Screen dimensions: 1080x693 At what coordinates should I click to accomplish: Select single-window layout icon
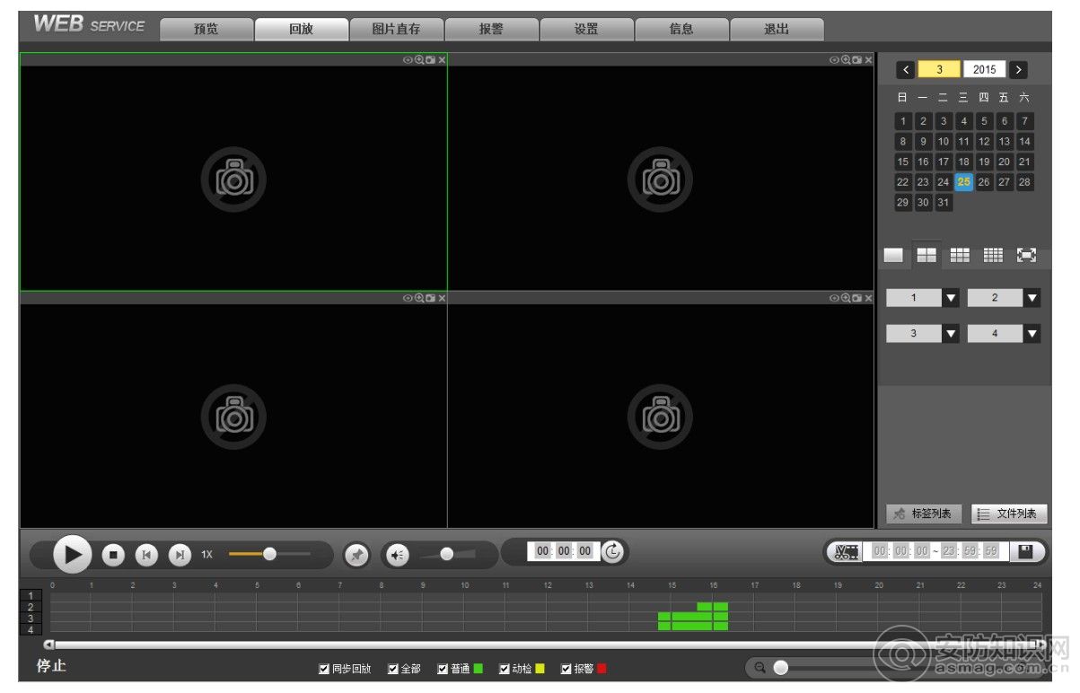tap(893, 255)
